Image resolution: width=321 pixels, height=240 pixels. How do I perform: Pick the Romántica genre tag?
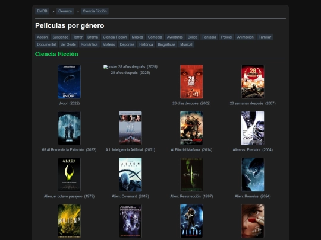coord(89,44)
